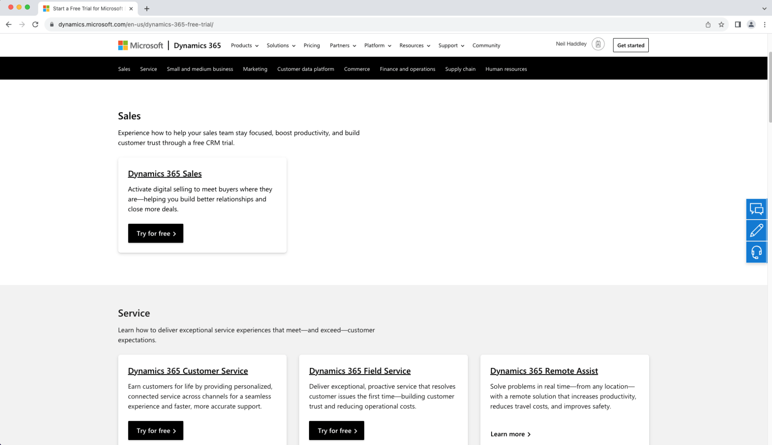Viewport: 772px width, 445px height.
Task: Jump to Sales in the black nav bar
Action: [124, 69]
